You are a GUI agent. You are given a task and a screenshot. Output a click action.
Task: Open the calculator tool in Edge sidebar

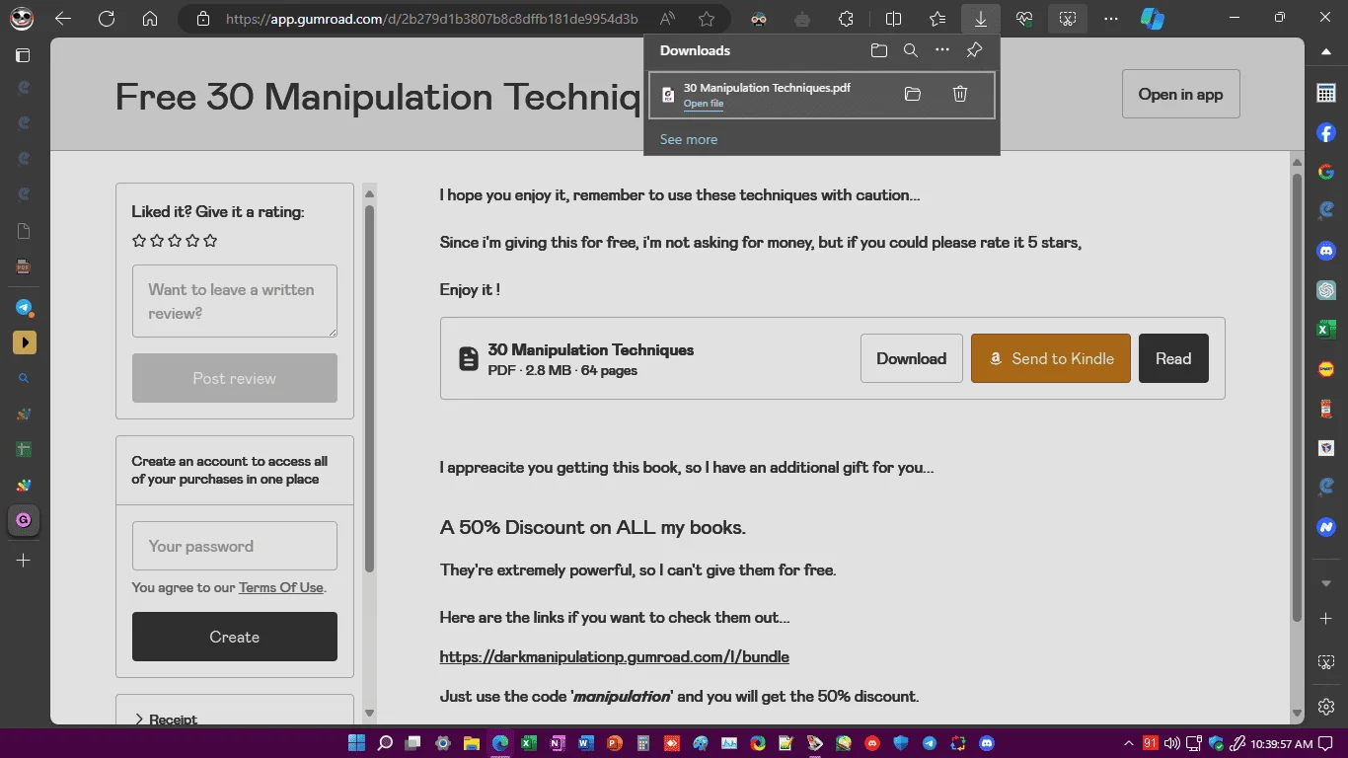1326,93
